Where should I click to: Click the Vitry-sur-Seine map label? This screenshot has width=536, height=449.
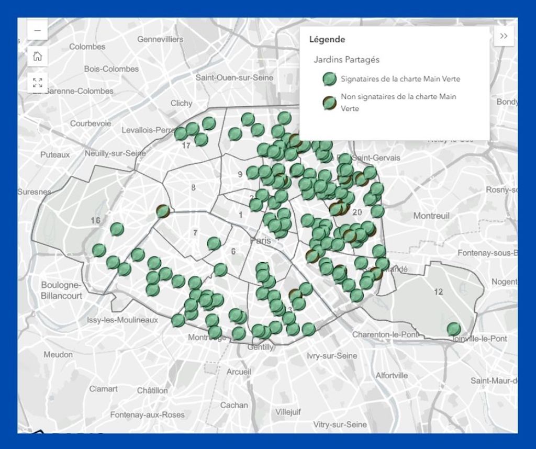340,424
